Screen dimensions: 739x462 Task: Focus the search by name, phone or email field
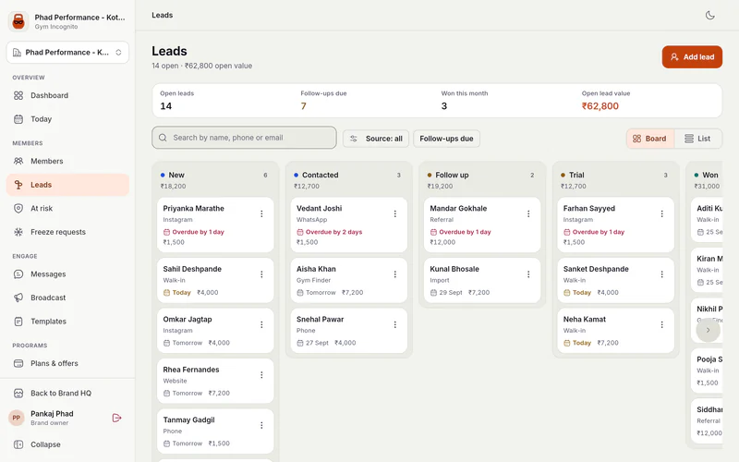[244, 138]
